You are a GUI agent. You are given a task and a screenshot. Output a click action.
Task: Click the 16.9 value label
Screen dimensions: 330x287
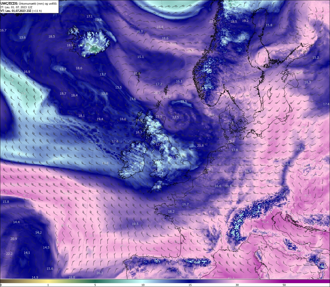[x=27, y=72]
